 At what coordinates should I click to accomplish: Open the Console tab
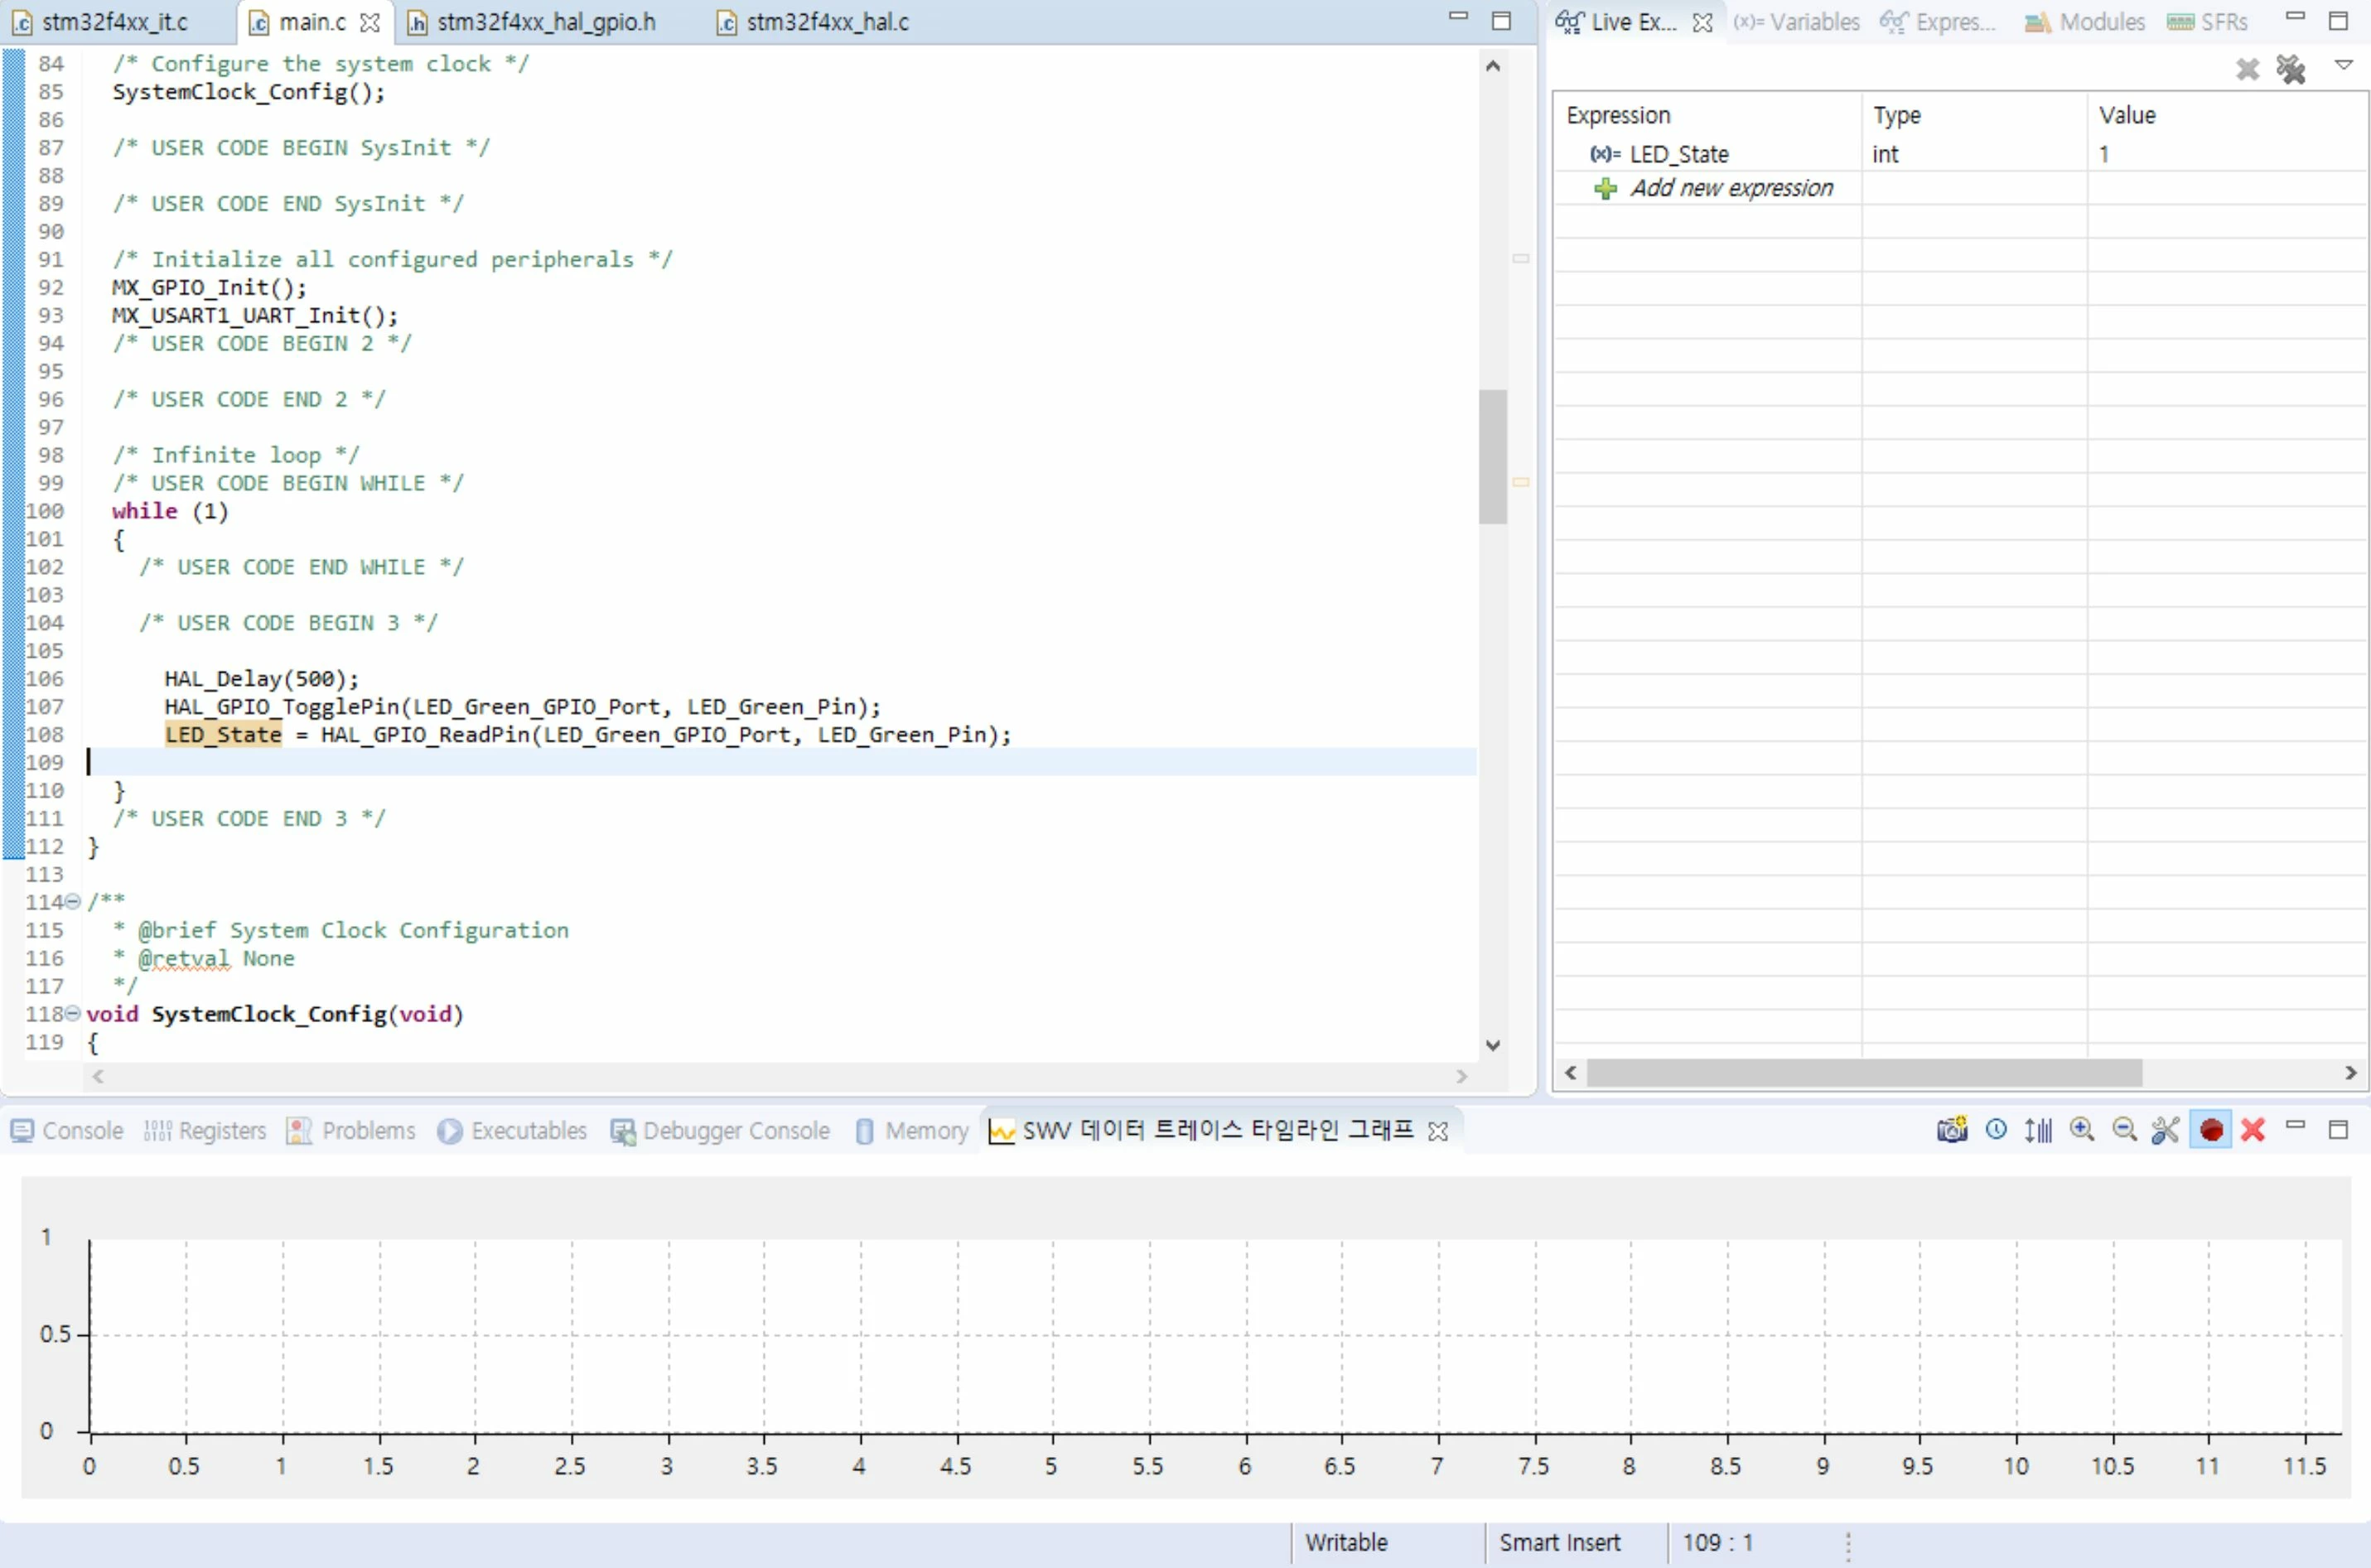pos(67,1130)
